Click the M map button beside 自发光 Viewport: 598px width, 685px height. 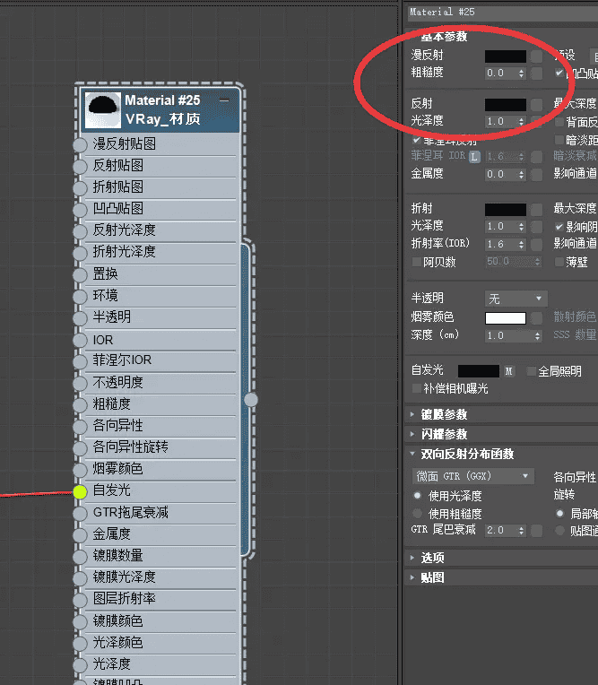pyautogui.click(x=509, y=370)
